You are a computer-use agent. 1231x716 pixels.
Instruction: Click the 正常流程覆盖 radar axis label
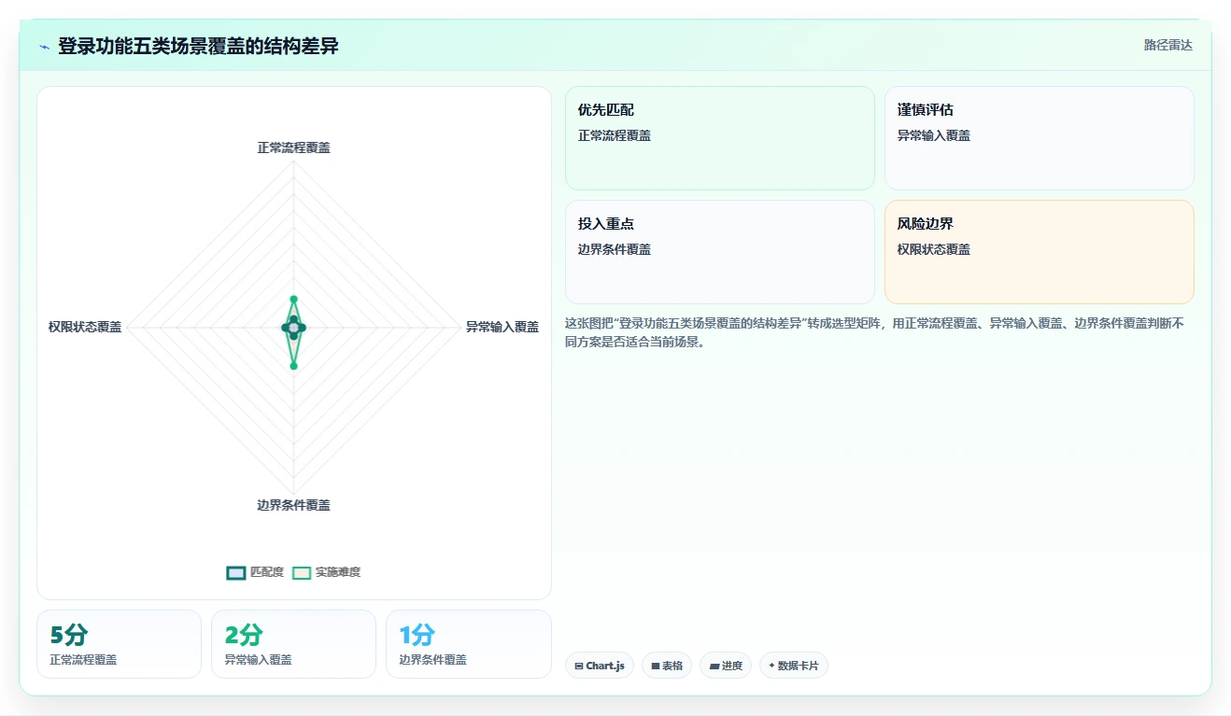[x=293, y=147]
